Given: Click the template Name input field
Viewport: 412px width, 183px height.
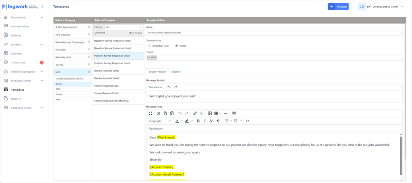Looking at the screenshot, I should [x=274, y=33].
